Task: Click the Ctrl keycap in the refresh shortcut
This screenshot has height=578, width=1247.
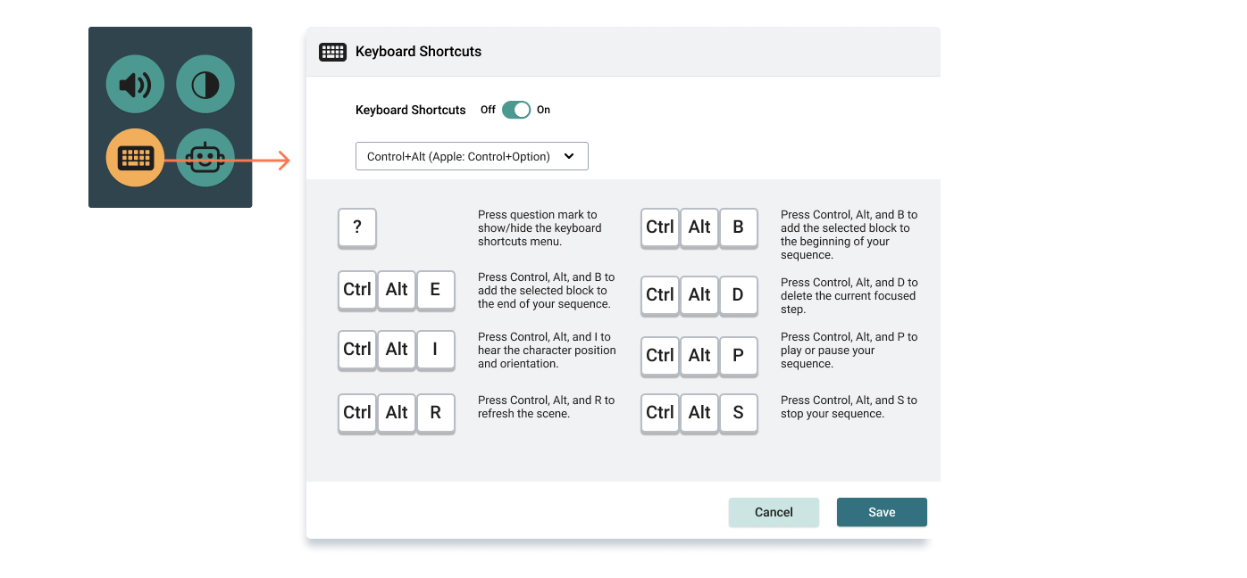Action: click(356, 413)
